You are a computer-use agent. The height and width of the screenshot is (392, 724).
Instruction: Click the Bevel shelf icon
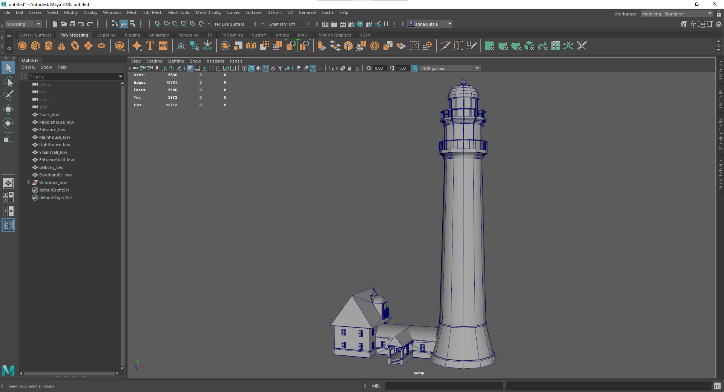tap(348, 46)
